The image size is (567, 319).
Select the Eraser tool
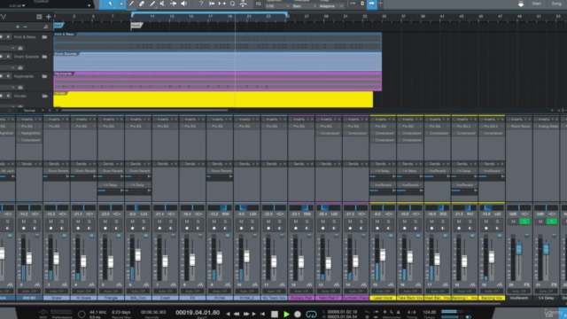(142, 4)
